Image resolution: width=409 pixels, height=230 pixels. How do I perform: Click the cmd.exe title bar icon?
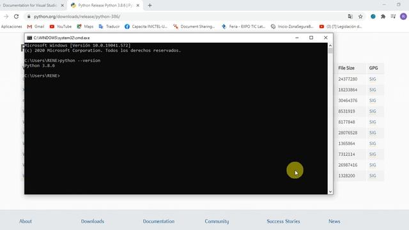point(29,38)
